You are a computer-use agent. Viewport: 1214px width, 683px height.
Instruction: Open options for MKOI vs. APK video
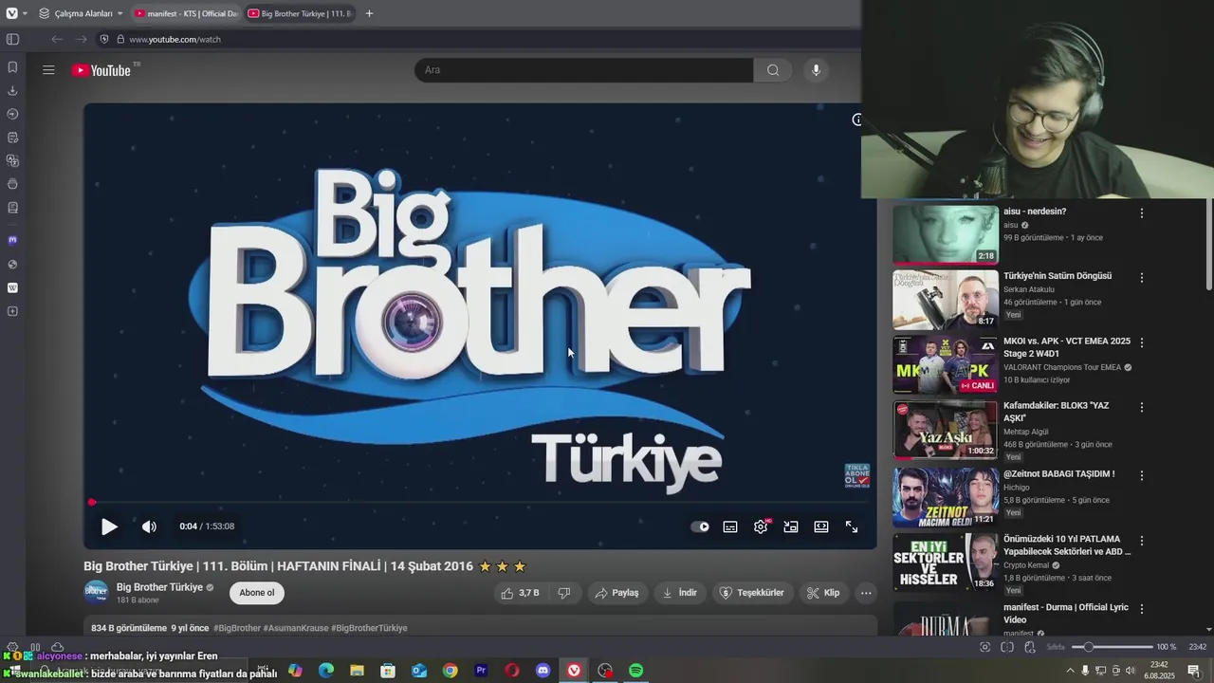click(1142, 342)
